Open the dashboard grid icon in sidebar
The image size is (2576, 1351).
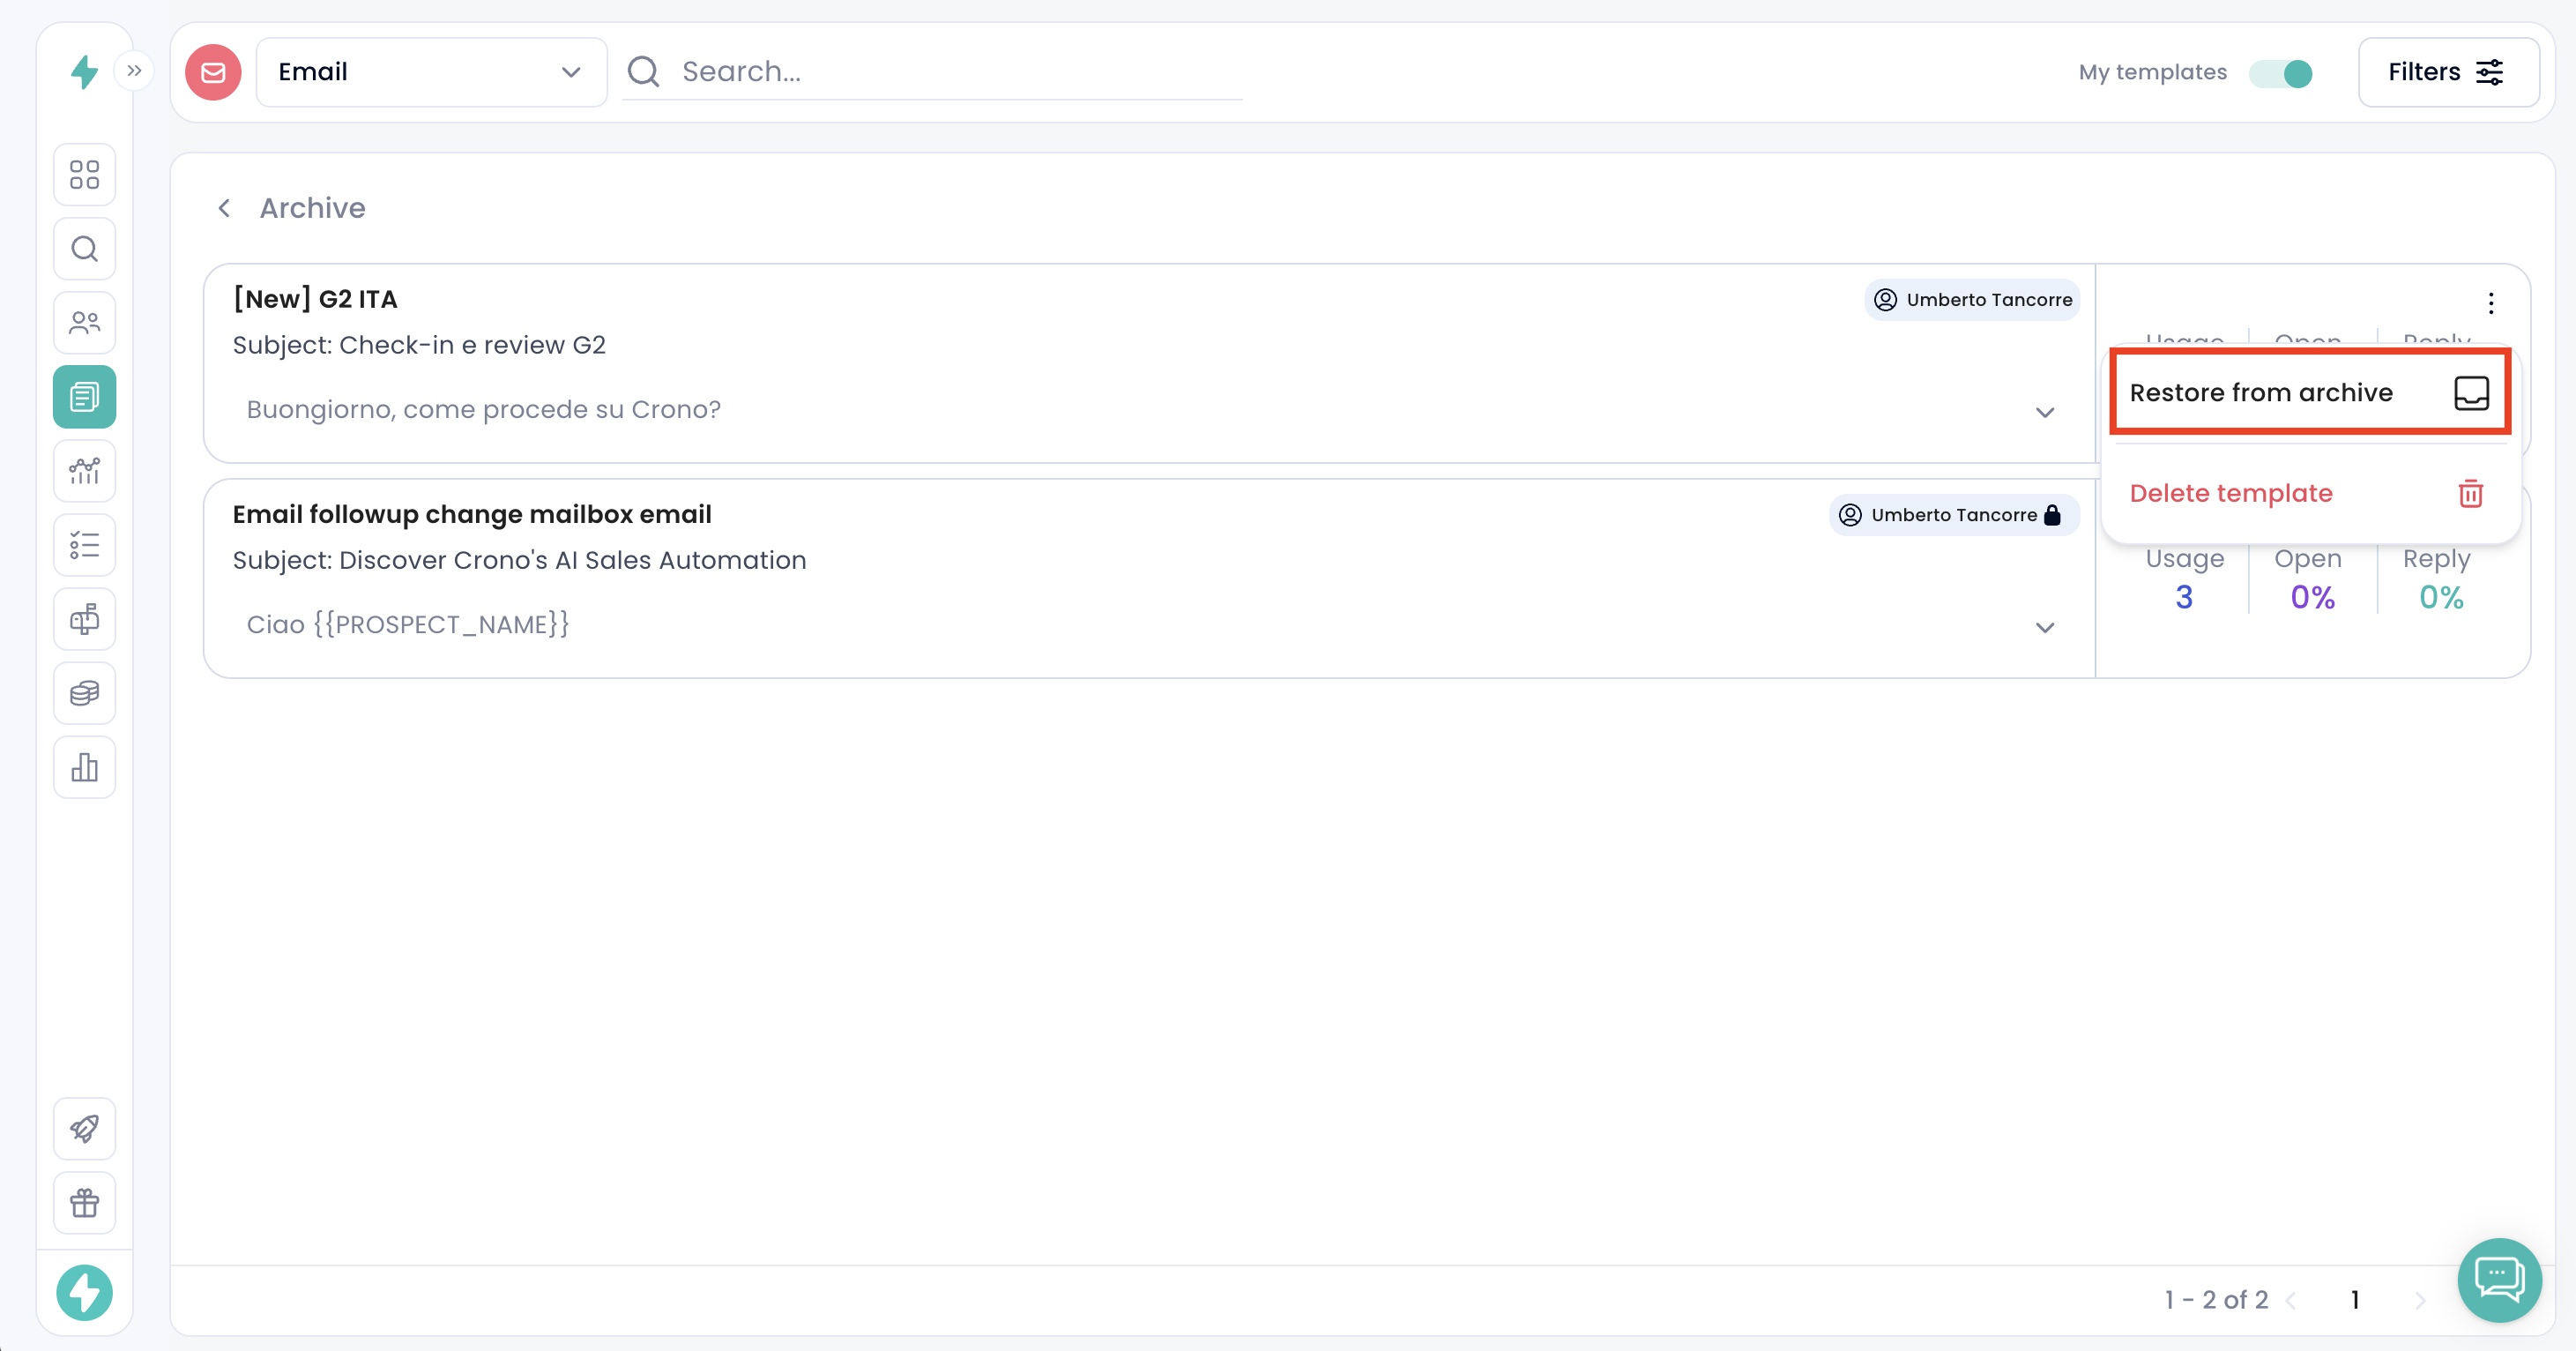(x=85, y=175)
